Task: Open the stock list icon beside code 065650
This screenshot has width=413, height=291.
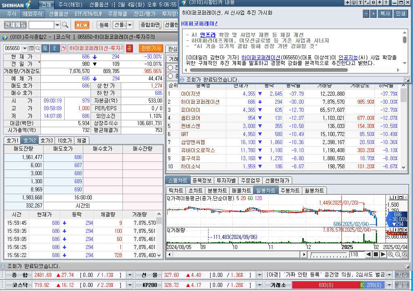Action: pyautogui.click(x=32, y=48)
